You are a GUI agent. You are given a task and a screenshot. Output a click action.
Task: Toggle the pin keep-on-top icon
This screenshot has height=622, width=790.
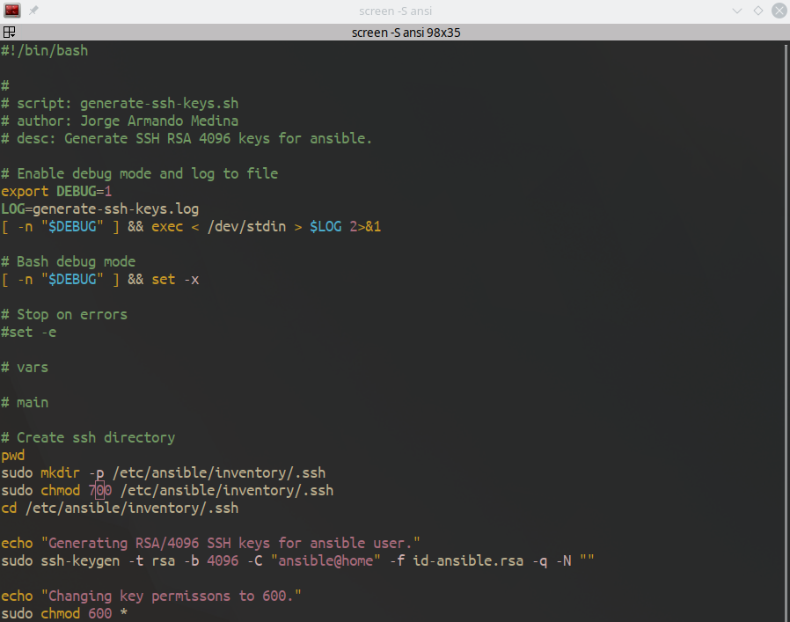coord(32,11)
